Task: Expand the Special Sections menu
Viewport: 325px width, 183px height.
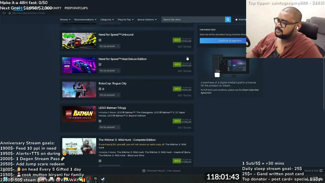Action: pos(147,20)
